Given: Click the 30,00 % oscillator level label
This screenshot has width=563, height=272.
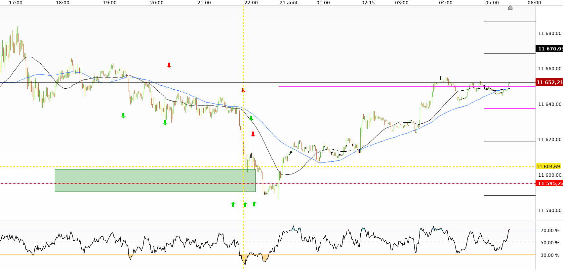Looking at the screenshot, I should coord(550,255).
